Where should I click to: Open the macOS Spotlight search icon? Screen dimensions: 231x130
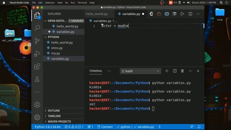point(221,3)
